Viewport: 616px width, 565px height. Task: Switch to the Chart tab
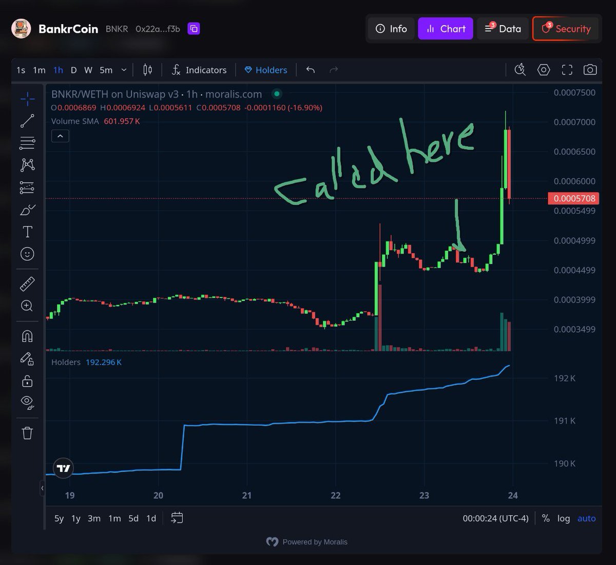pyautogui.click(x=446, y=29)
